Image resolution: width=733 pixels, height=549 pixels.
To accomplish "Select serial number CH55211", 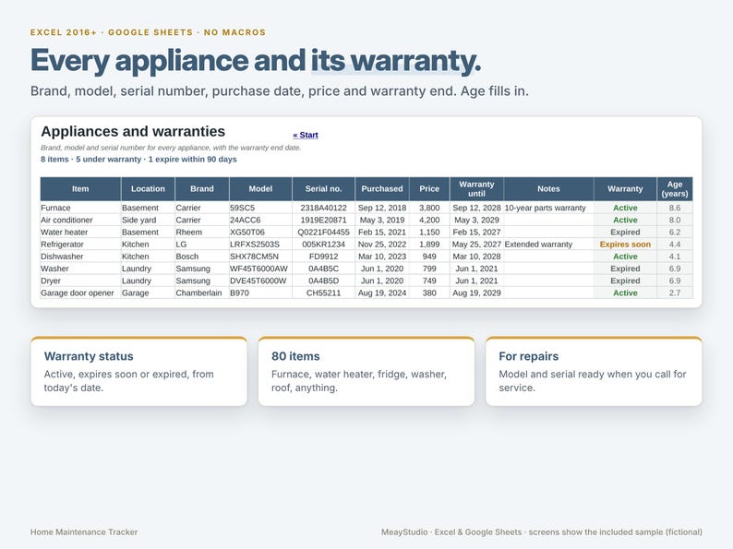I will click(x=323, y=293).
